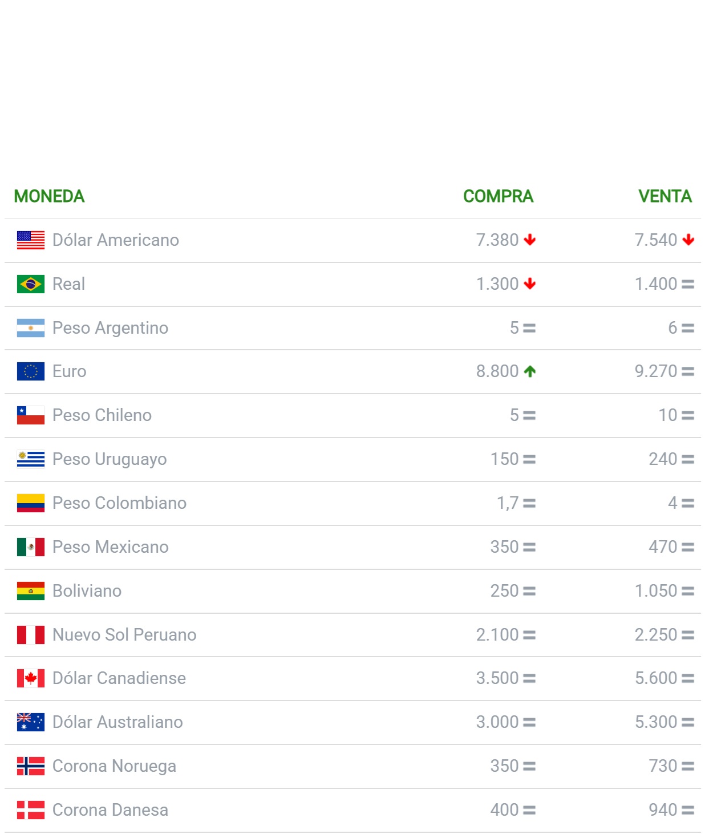
Task: Click the Boliviano compra value 250
Action: (504, 591)
